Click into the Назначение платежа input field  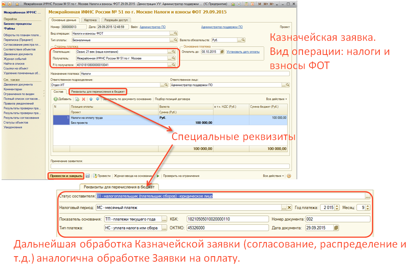point(184,73)
